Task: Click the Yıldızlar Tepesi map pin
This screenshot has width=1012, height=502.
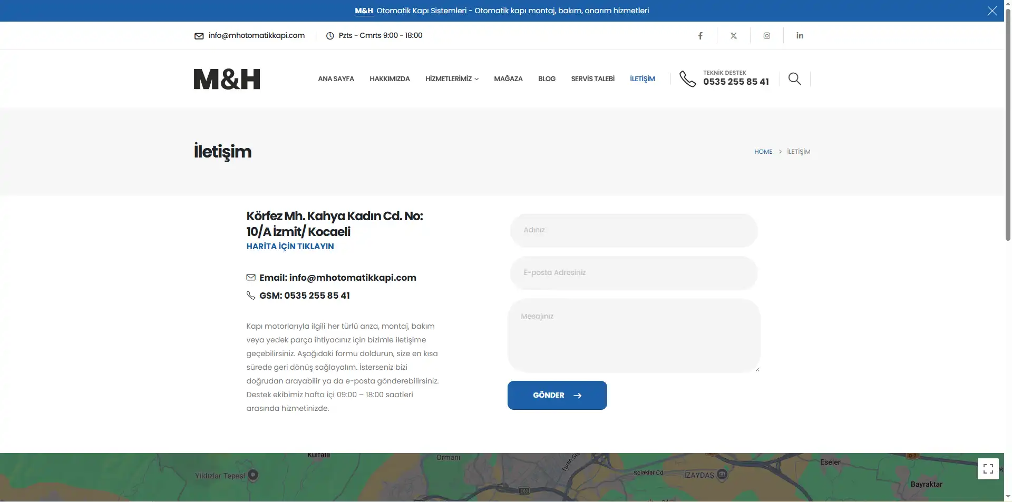Action: click(x=253, y=475)
